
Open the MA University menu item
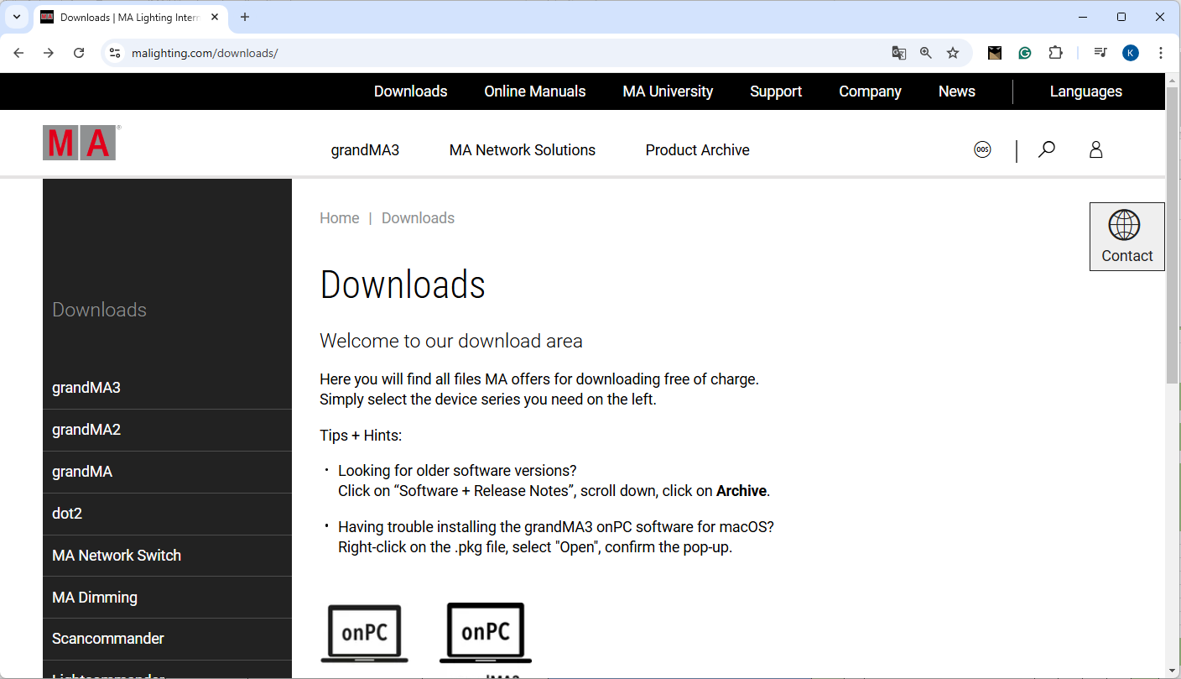pyautogui.click(x=668, y=91)
